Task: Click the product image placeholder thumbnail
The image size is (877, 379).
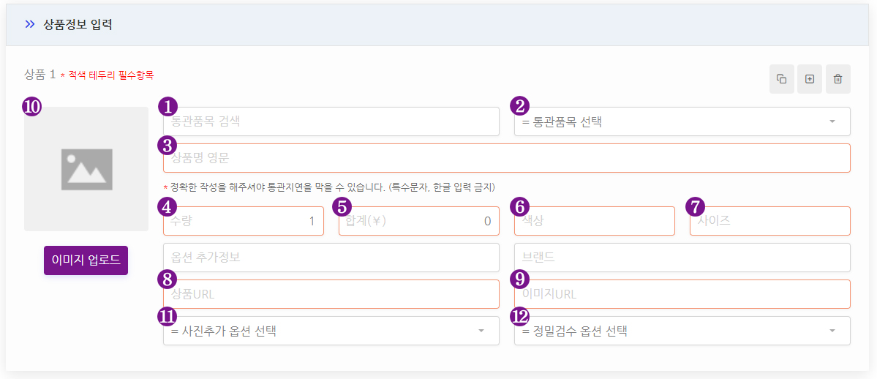Action: (x=86, y=169)
